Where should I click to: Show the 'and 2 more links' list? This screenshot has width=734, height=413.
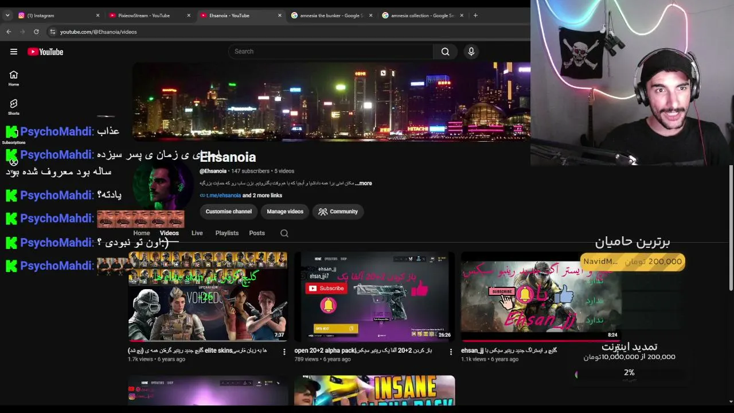(x=262, y=196)
